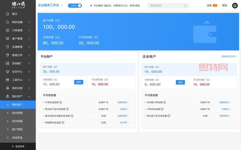The image size is (241, 150).
Task: Click the ZBJ.COM logo
Action: [18, 5]
